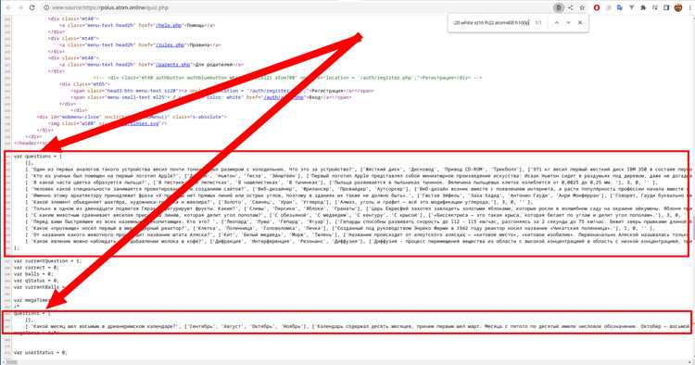Viewport: 695px width, 365px height.
Task: Open the rules.php link in source
Action: 170,44
